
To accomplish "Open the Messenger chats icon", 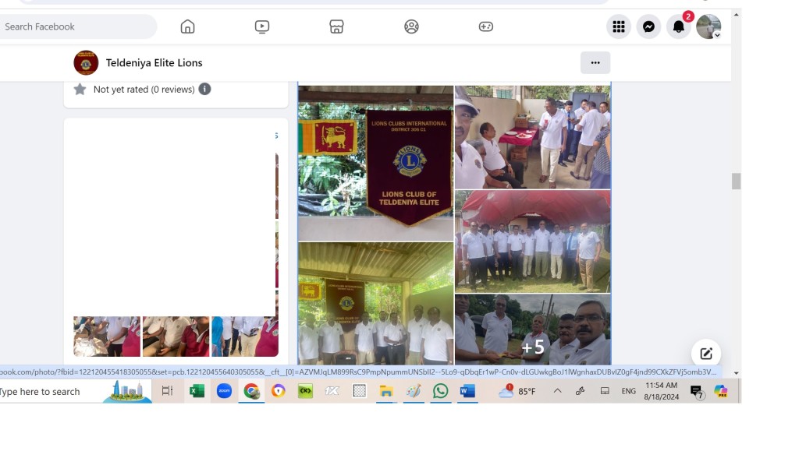I will (648, 26).
